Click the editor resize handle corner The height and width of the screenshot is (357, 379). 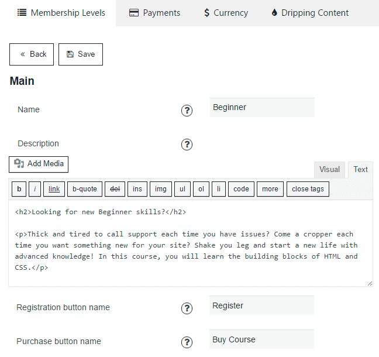click(x=370, y=283)
